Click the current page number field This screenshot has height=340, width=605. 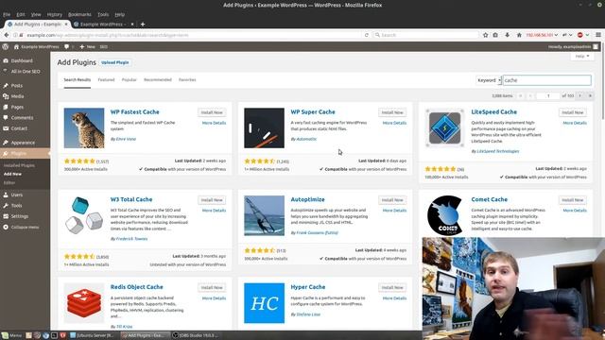point(548,95)
